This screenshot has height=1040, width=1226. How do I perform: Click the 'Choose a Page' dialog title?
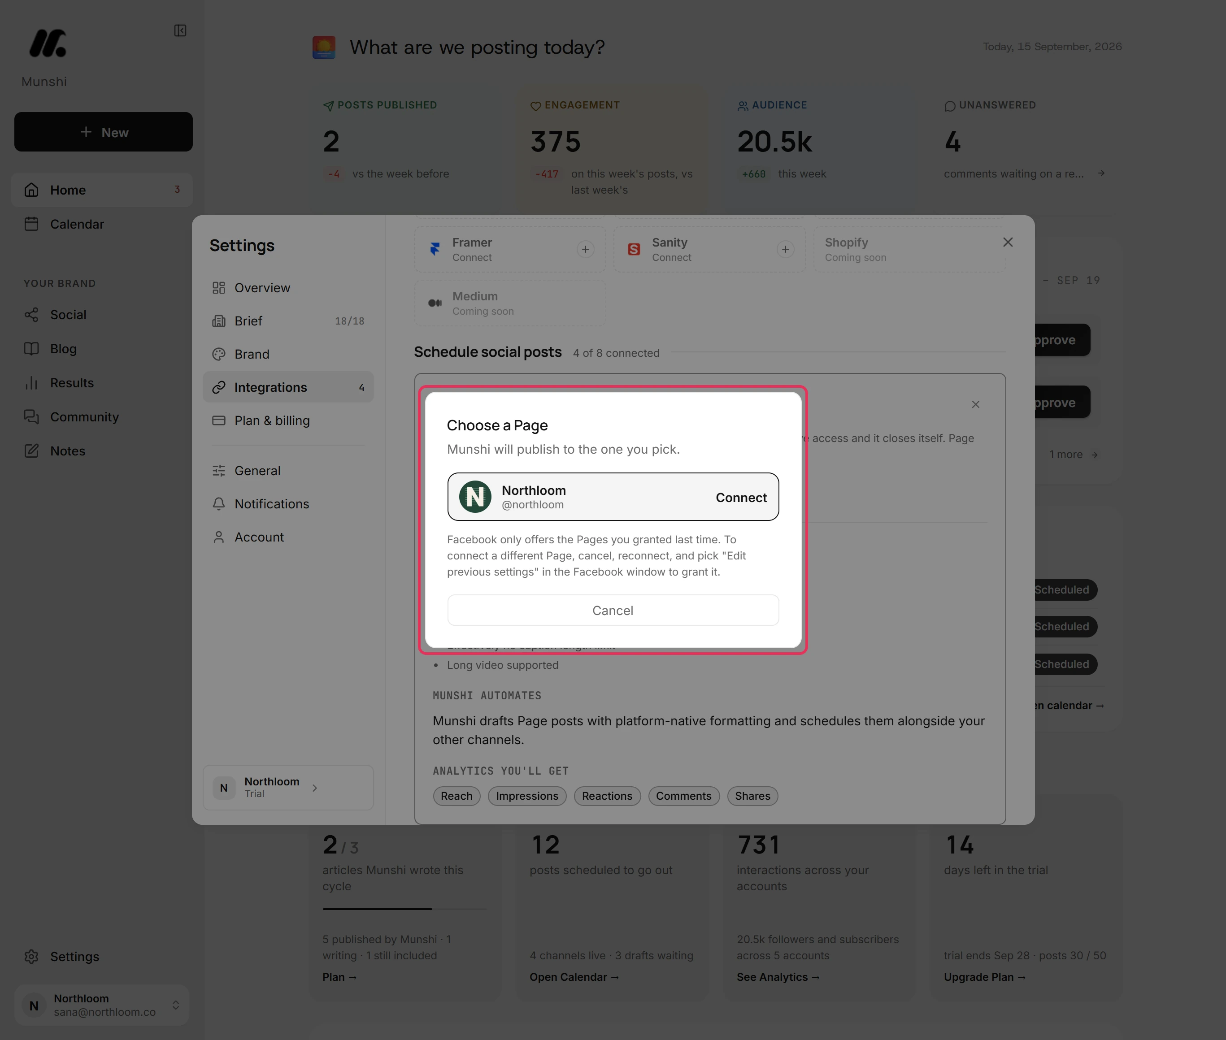[x=497, y=426]
